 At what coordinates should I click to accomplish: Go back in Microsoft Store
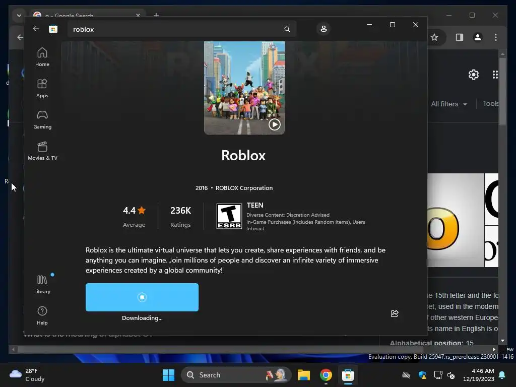tap(36, 29)
